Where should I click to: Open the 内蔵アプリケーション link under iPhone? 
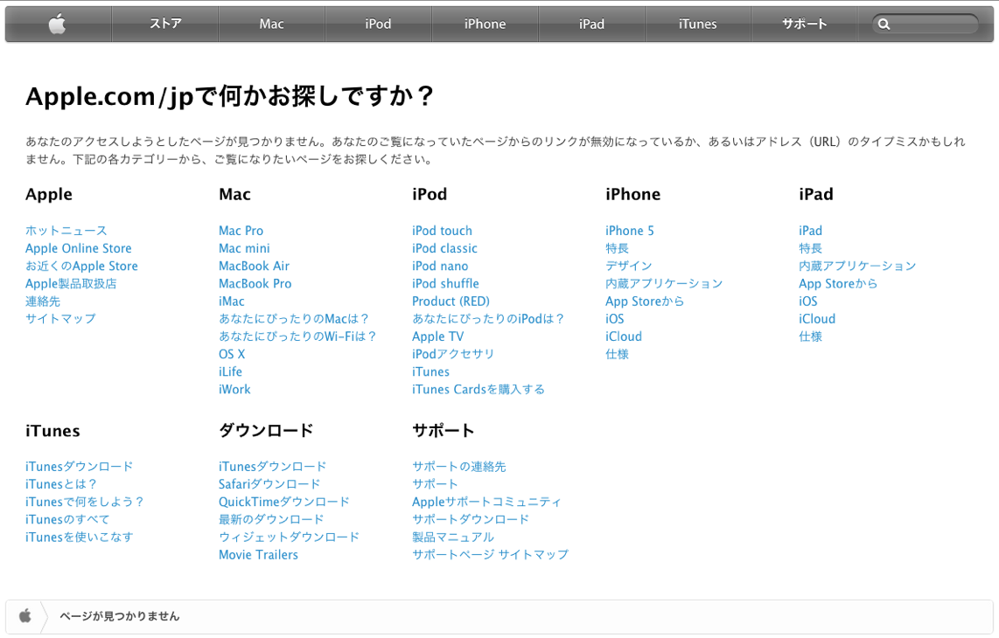click(x=665, y=283)
